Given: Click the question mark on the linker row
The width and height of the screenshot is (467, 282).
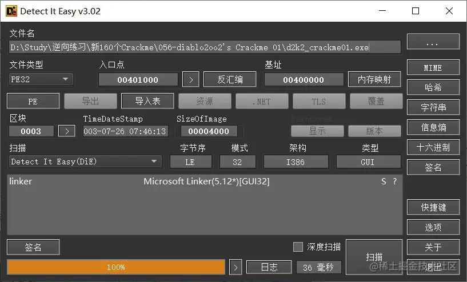Looking at the screenshot, I should pyautogui.click(x=394, y=181).
